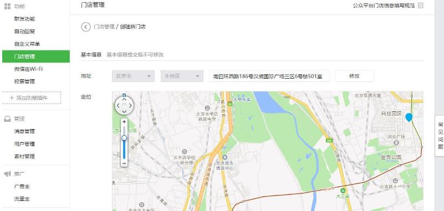This screenshot has height=211, width=444.
Task: Expand the 北京市 city dropdown
Action: (134, 76)
